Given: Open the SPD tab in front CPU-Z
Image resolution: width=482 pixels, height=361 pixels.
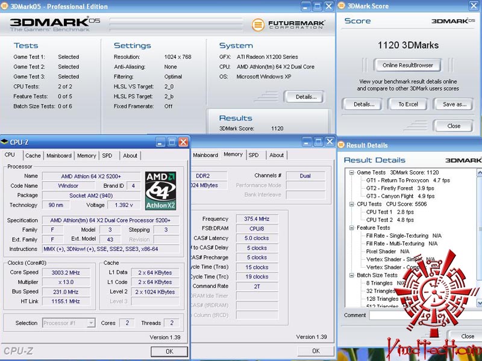Looking at the screenshot, I should pos(107,156).
